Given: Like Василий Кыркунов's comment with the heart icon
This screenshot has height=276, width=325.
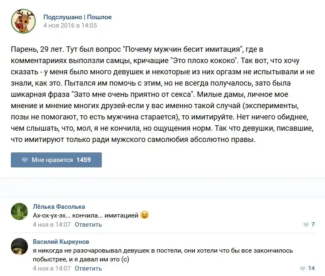Looking at the screenshot, I should (x=302, y=268).
